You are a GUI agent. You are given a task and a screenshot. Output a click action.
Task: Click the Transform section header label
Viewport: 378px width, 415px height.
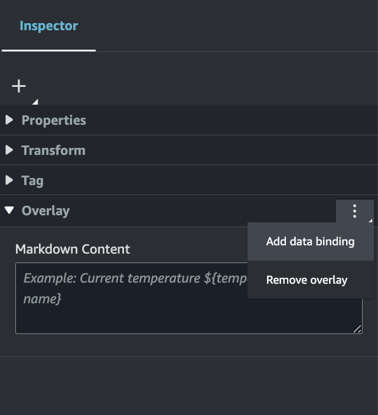click(x=53, y=150)
